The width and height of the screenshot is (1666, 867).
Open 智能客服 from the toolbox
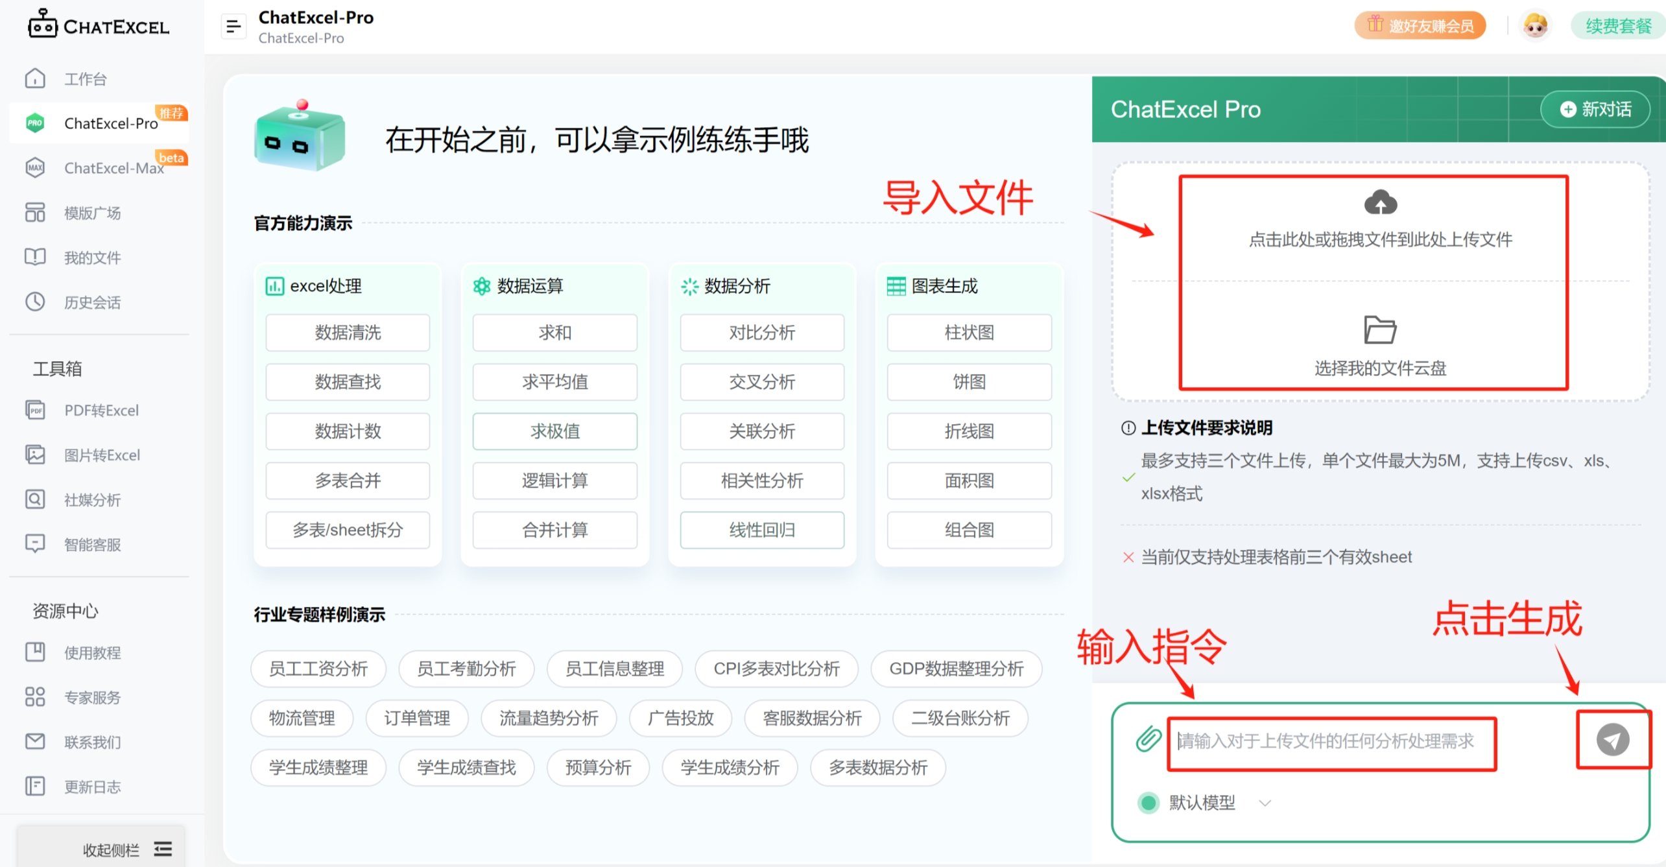coord(91,544)
